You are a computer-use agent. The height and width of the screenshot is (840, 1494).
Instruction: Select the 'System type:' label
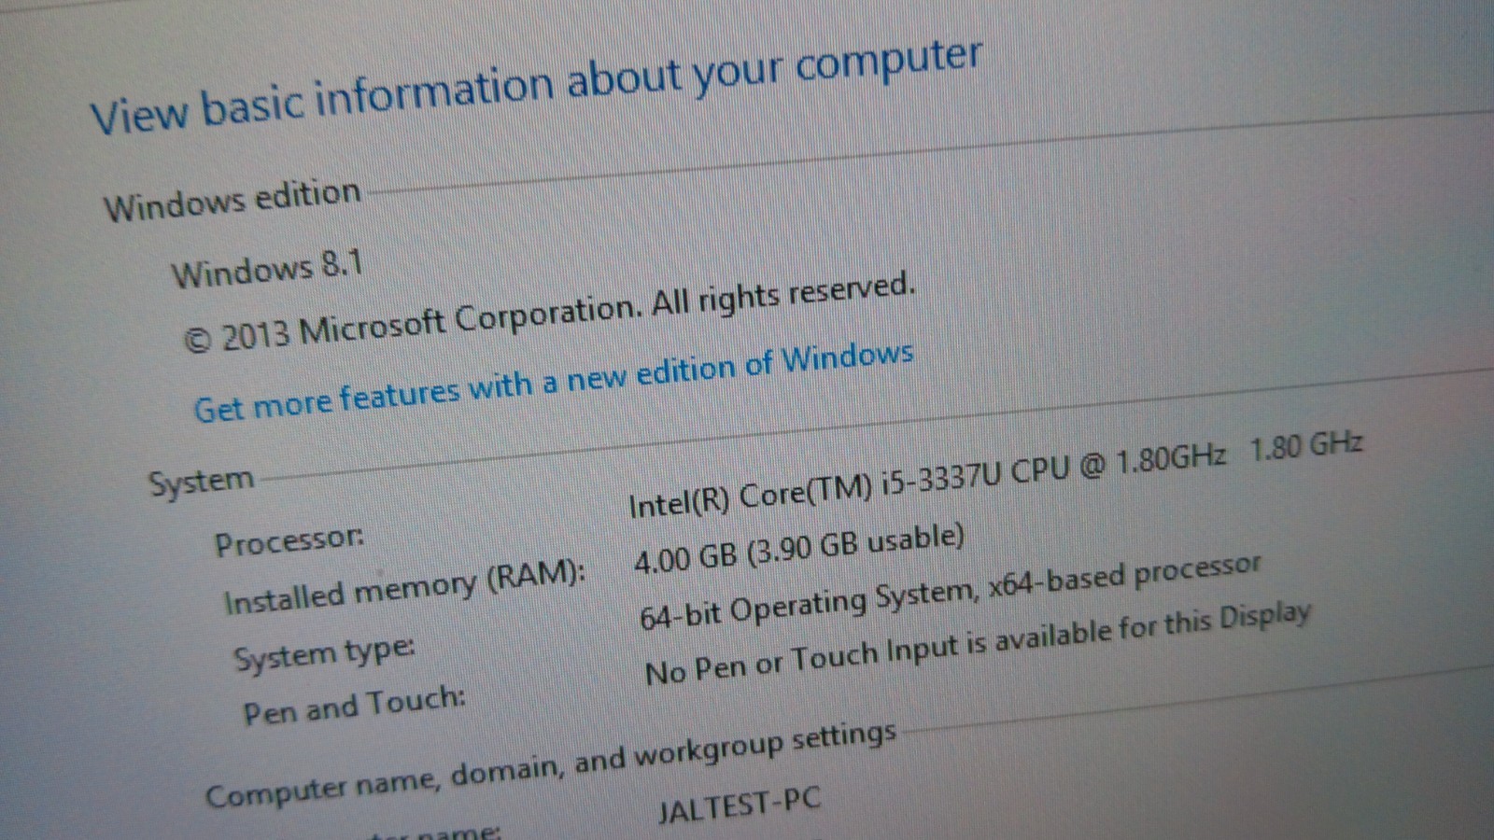point(324,653)
